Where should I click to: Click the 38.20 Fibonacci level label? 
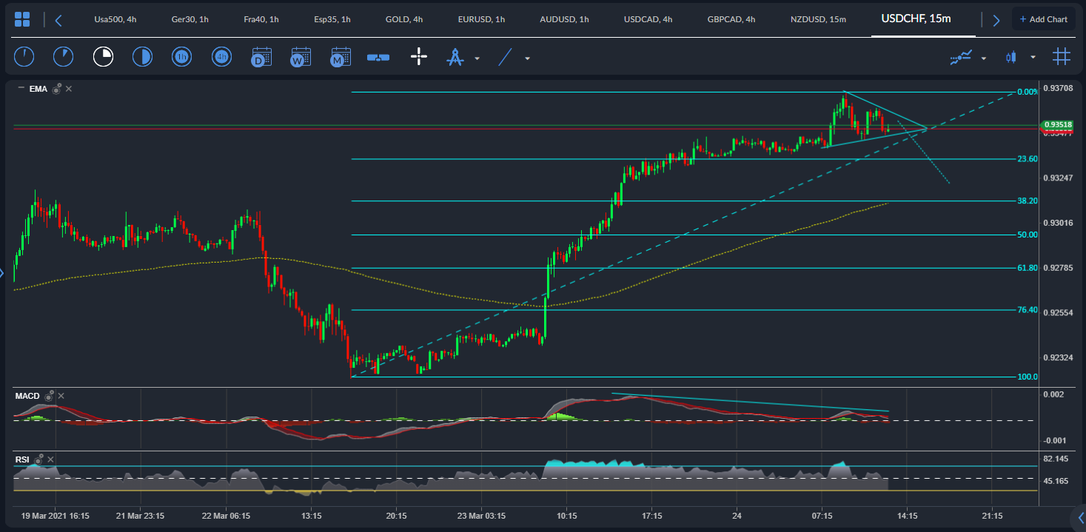tap(1028, 201)
